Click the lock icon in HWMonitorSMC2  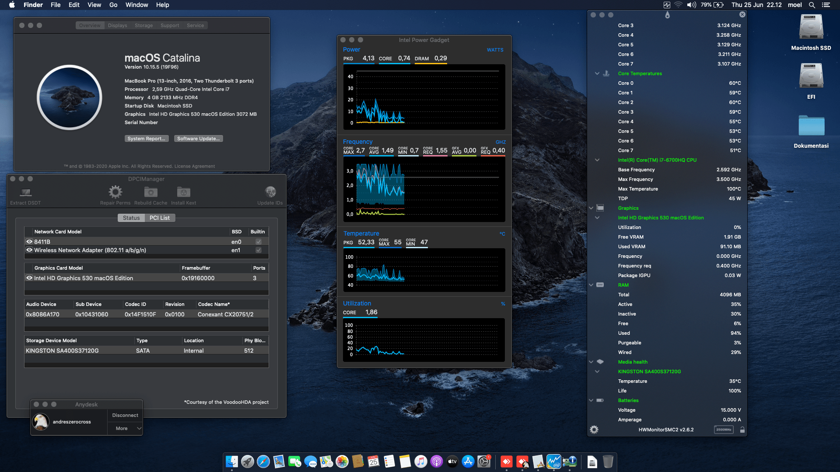(x=742, y=430)
